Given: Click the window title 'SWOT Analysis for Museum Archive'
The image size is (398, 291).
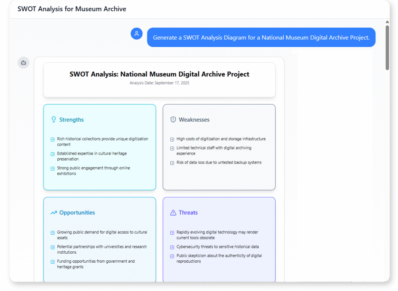Looking at the screenshot, I should (x=72, y=9).
